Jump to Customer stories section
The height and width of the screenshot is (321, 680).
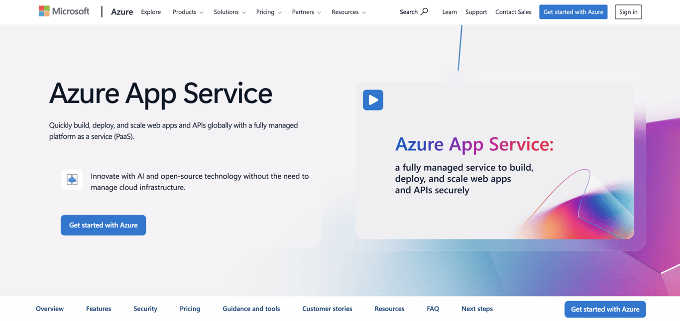(327, 309)
